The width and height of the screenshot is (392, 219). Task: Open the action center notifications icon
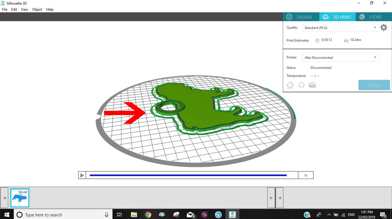pyautogui.click(x=383, y=215)
